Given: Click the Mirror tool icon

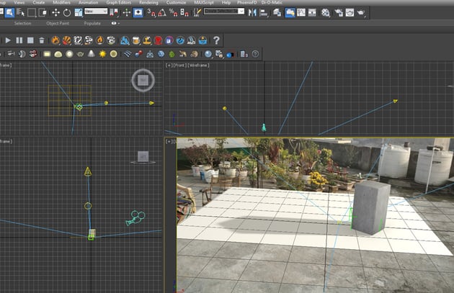Looking at the screenshot, I should [252, 12].
